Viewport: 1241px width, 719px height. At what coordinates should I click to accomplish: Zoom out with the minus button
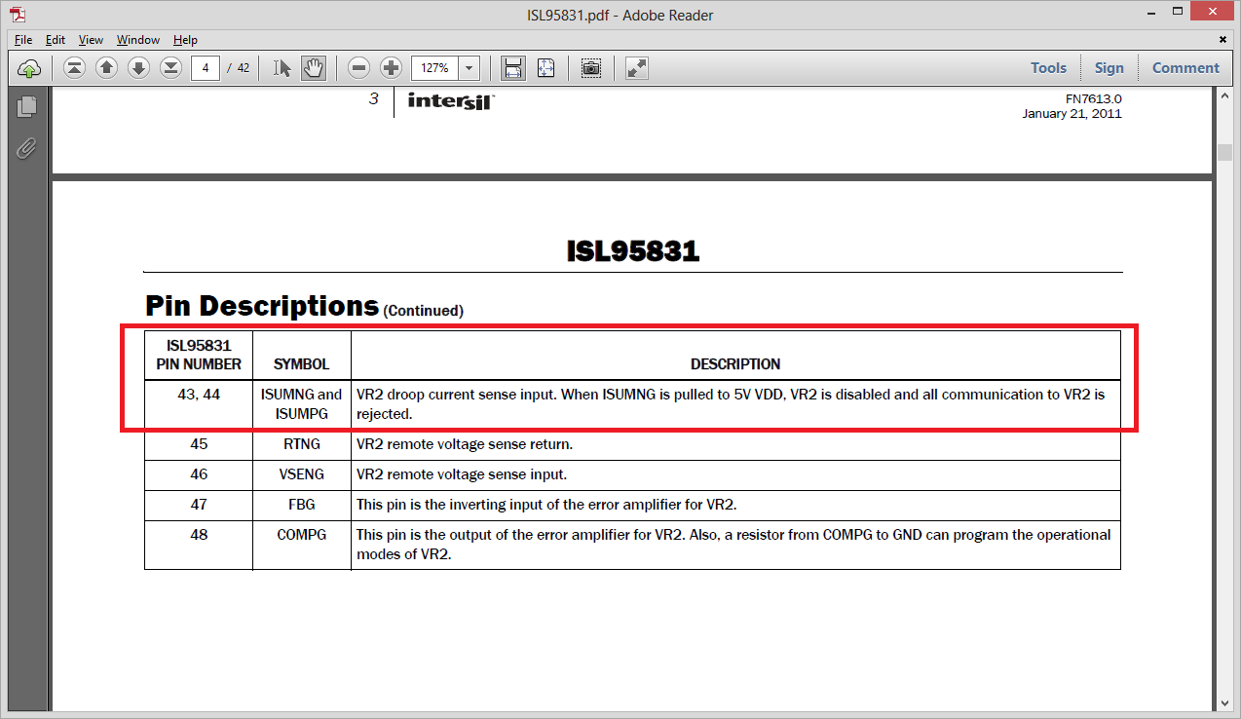click(359, 68)
